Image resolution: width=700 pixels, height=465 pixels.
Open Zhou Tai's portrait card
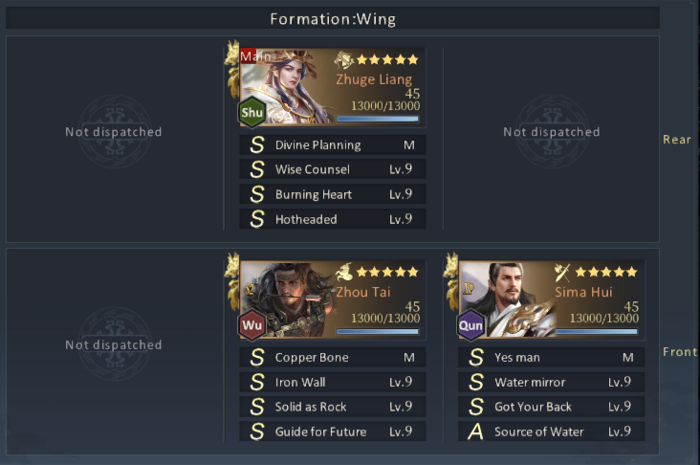(x=333, y=299)
